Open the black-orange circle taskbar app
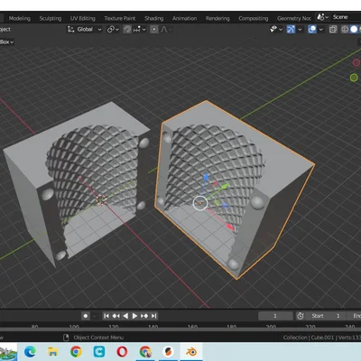The height and width of the screenshot is (361, 361). point(168,351)
